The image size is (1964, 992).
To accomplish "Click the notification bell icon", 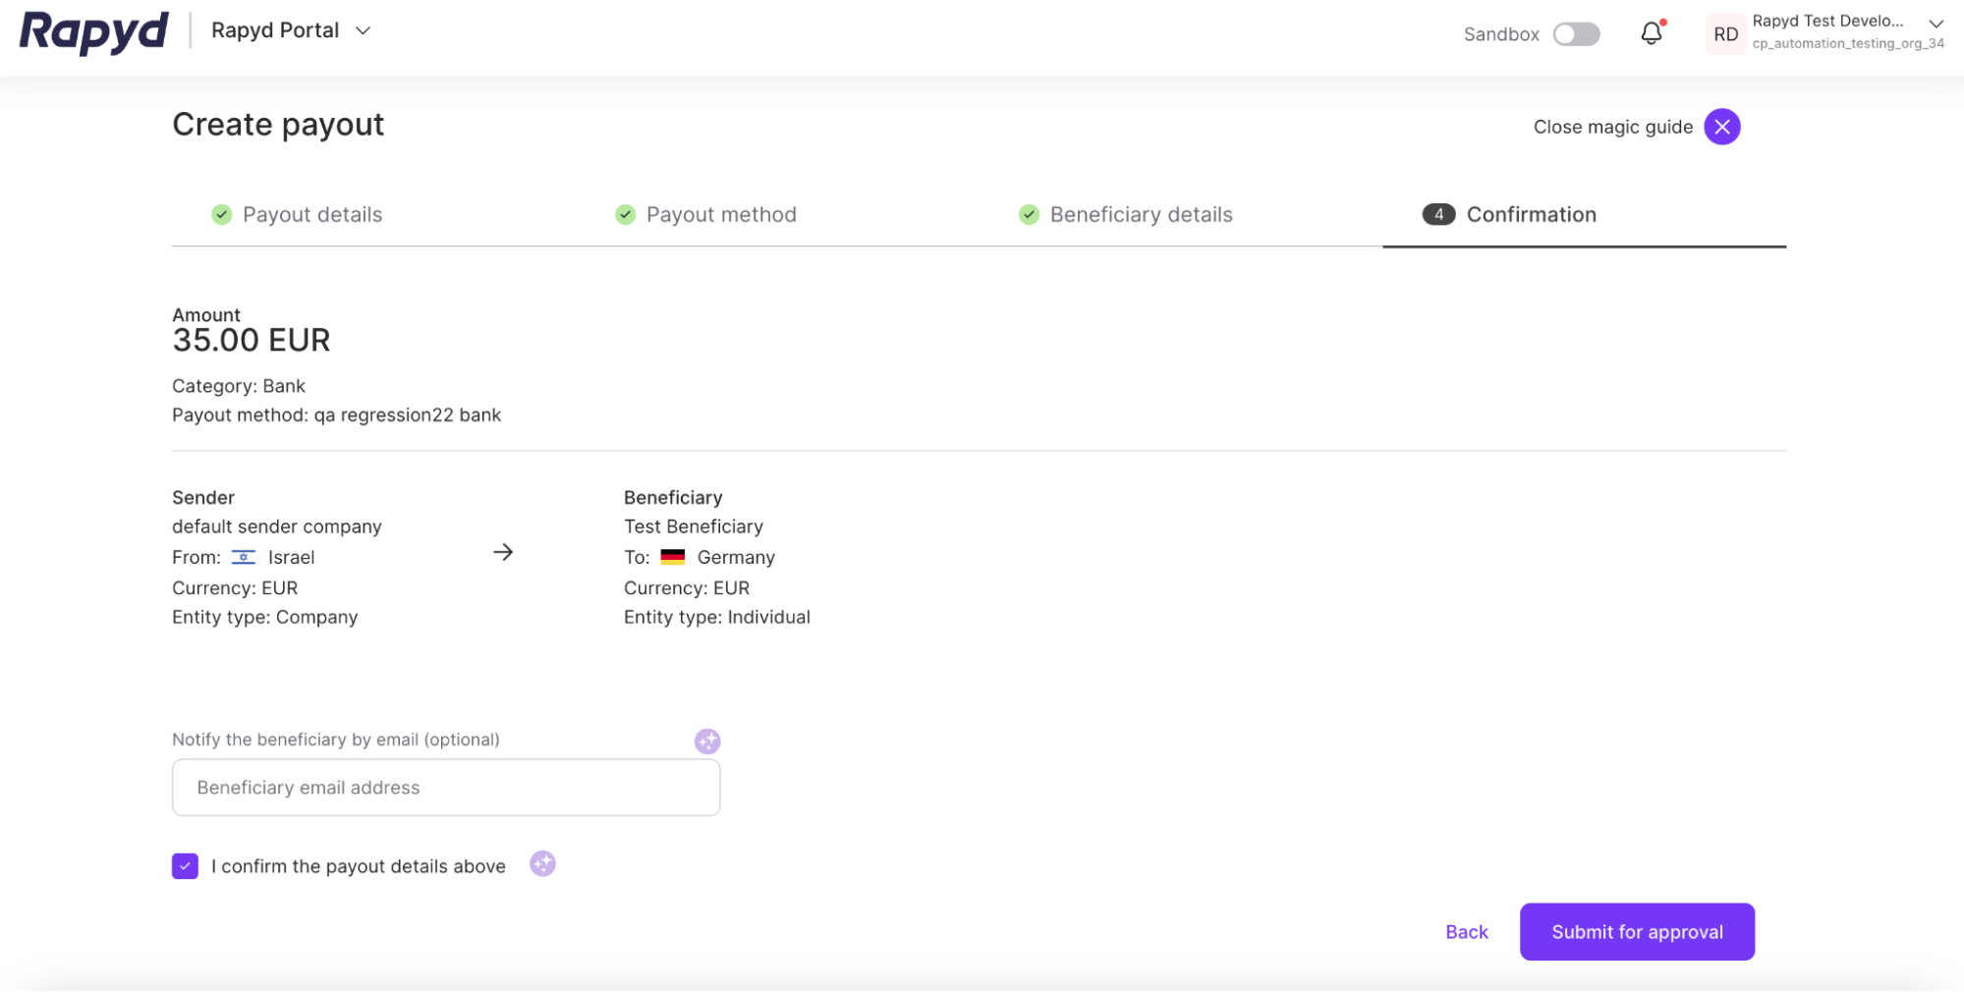I will [1651, 32].
